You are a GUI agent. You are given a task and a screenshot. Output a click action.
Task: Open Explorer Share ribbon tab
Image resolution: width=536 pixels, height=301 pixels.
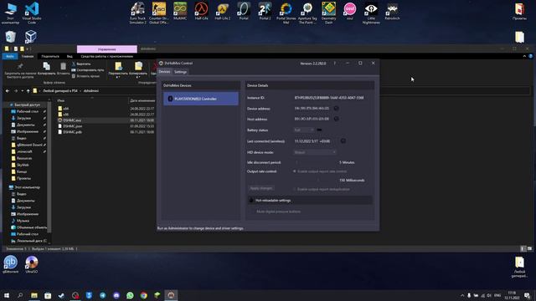tap(50, 56)
